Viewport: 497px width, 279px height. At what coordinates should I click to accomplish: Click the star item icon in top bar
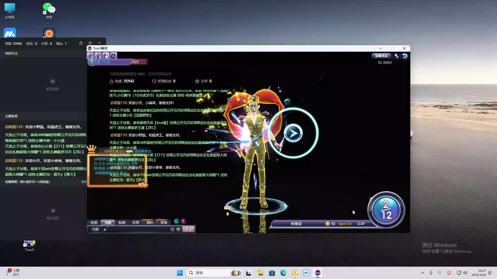[x=106, y=56]
